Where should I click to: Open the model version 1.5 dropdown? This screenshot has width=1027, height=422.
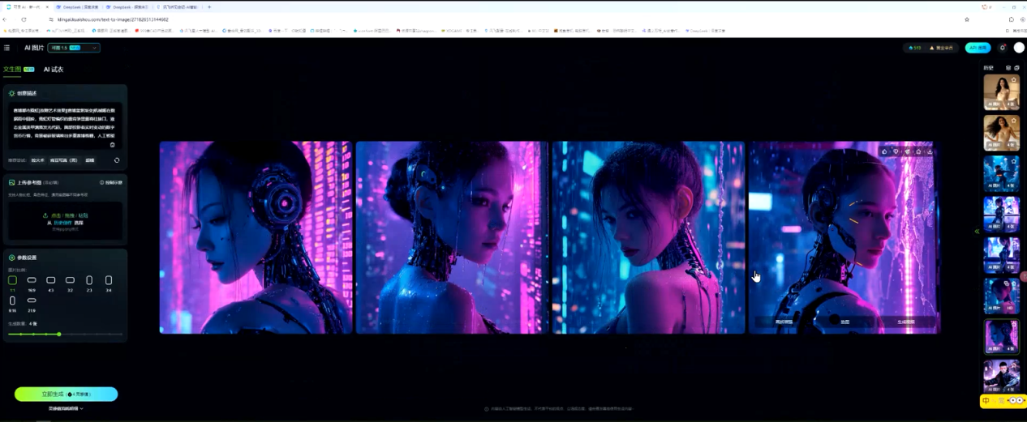(74, 48)
